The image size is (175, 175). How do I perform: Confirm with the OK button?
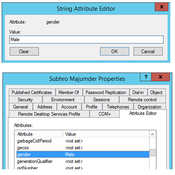pos(115,51)
